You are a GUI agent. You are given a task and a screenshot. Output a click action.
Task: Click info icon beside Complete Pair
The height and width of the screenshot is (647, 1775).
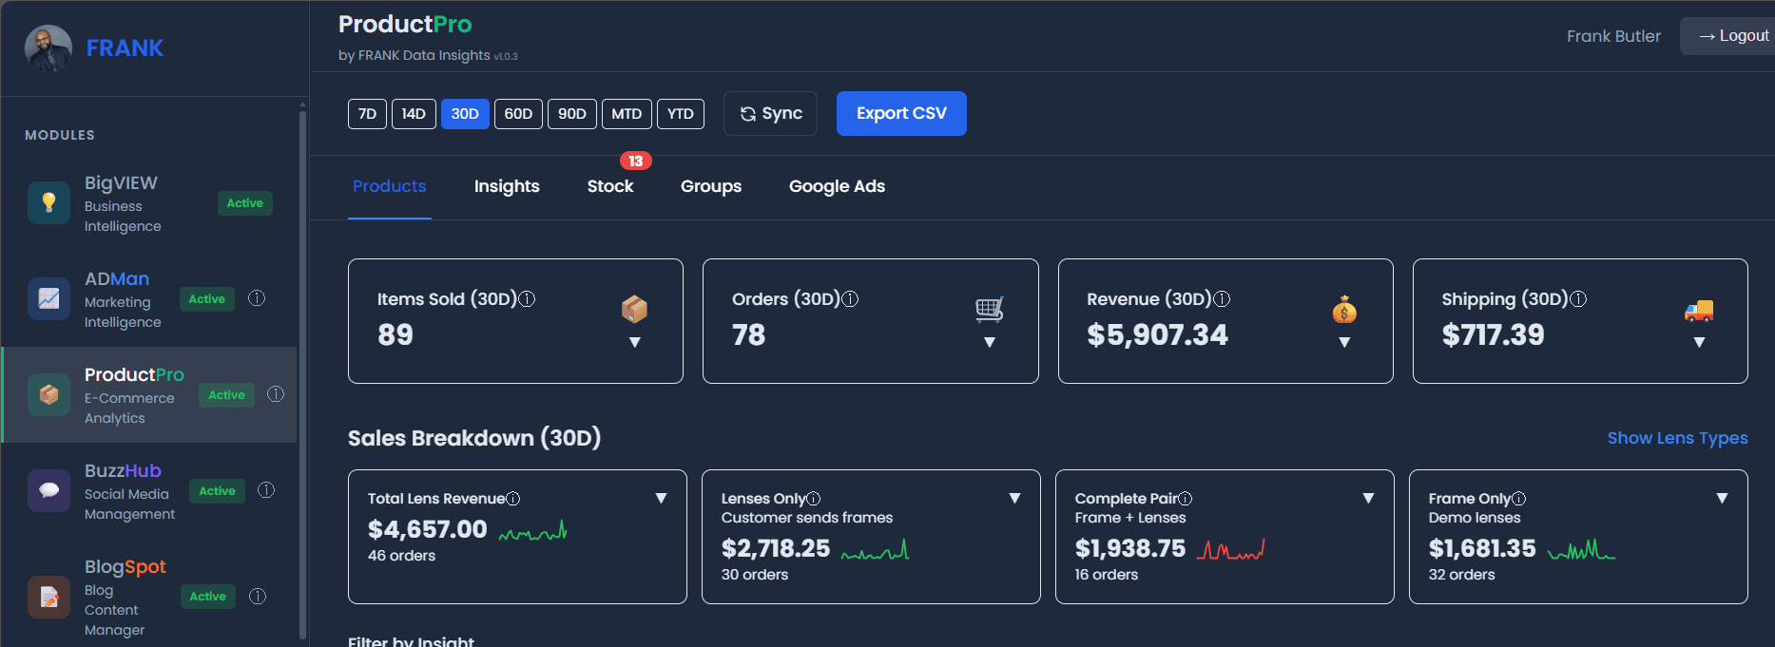(1186, 499)
